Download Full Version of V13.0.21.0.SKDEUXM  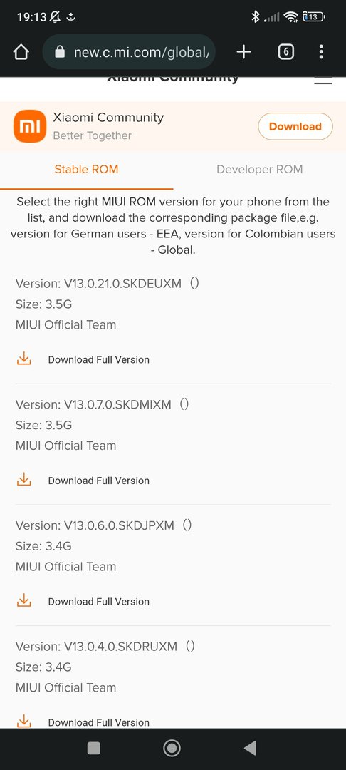98,360
